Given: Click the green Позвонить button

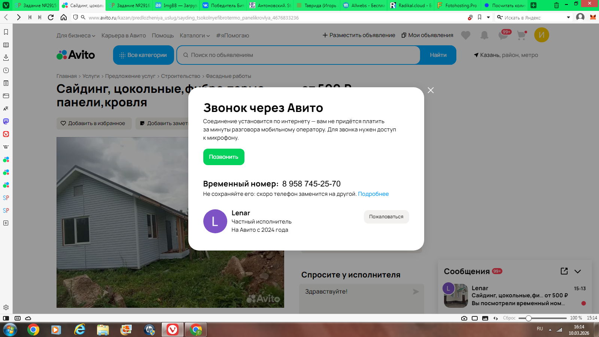Looking at the screenshot, I should (x=224, y=157).
